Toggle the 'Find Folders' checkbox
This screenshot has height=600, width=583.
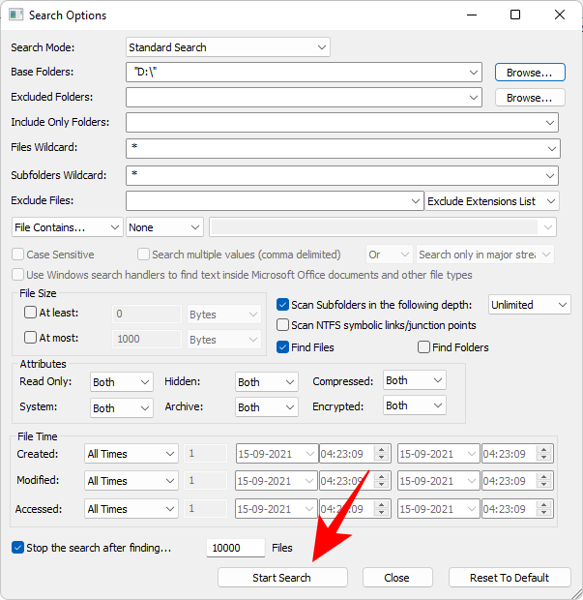coord(423,347)
